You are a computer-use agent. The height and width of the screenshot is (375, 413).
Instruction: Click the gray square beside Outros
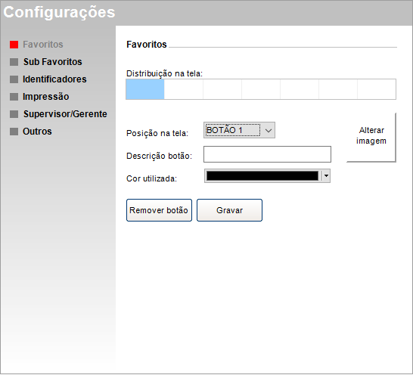click(14, 132)
